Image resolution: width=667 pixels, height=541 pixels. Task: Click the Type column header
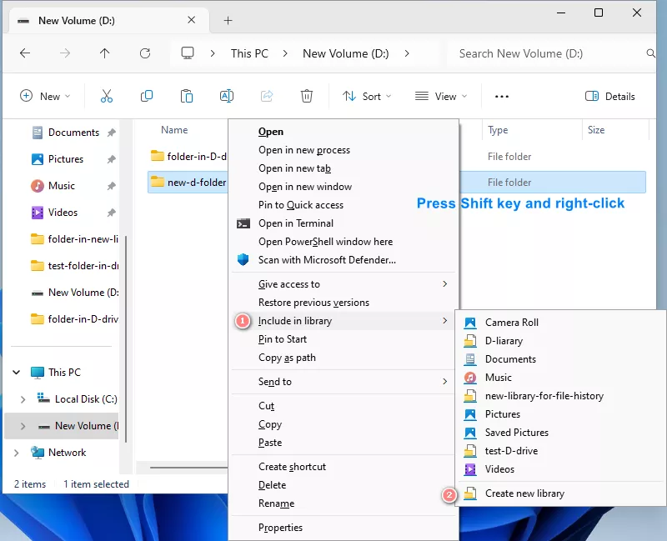(498, 130)
